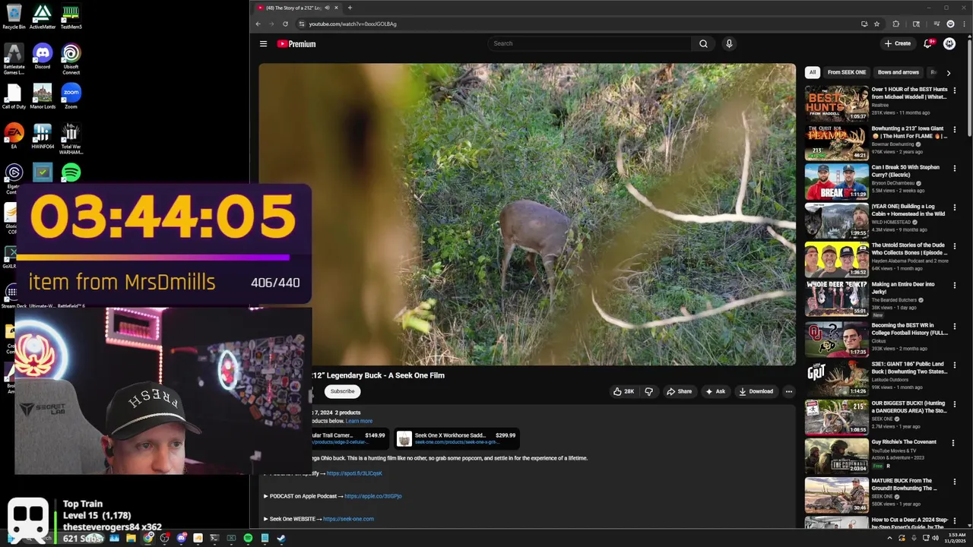Show hidden system tray icons chevron
This screenshot has width=973, height=547.
coord(889,538)
